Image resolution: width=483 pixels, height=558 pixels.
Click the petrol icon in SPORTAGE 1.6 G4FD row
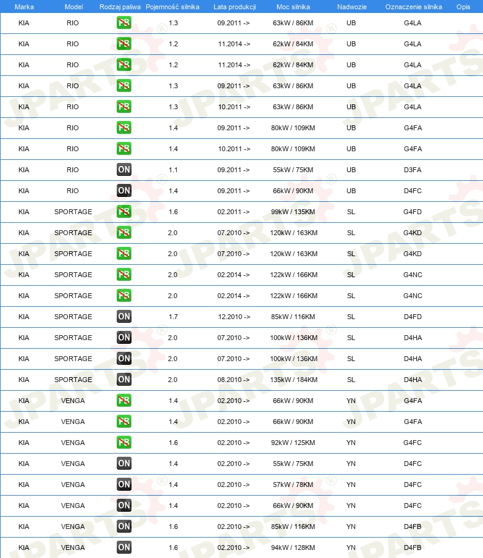point(124,212)
